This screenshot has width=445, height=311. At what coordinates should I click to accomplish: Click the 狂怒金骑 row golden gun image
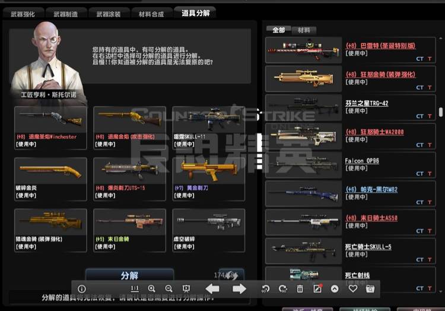point(303,78)
